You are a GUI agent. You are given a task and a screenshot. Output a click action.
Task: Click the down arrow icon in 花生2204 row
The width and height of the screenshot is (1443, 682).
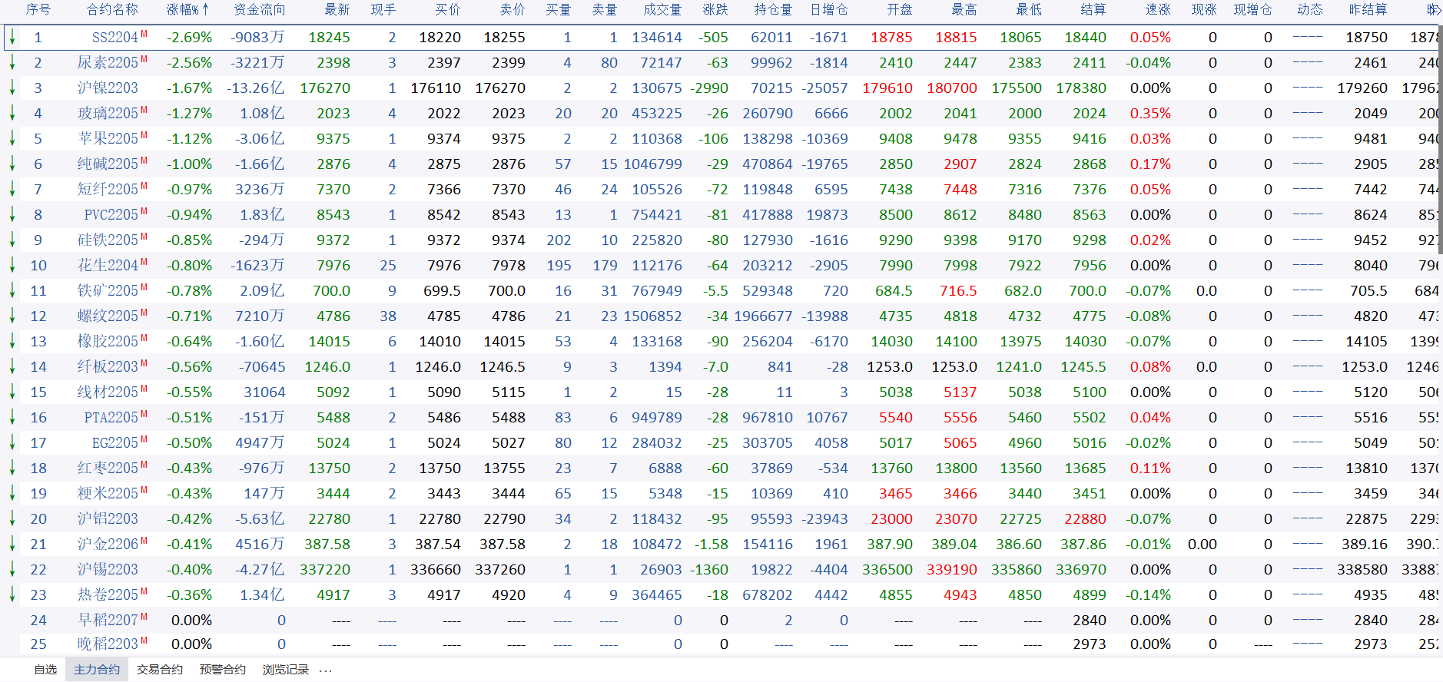(12, 265)
